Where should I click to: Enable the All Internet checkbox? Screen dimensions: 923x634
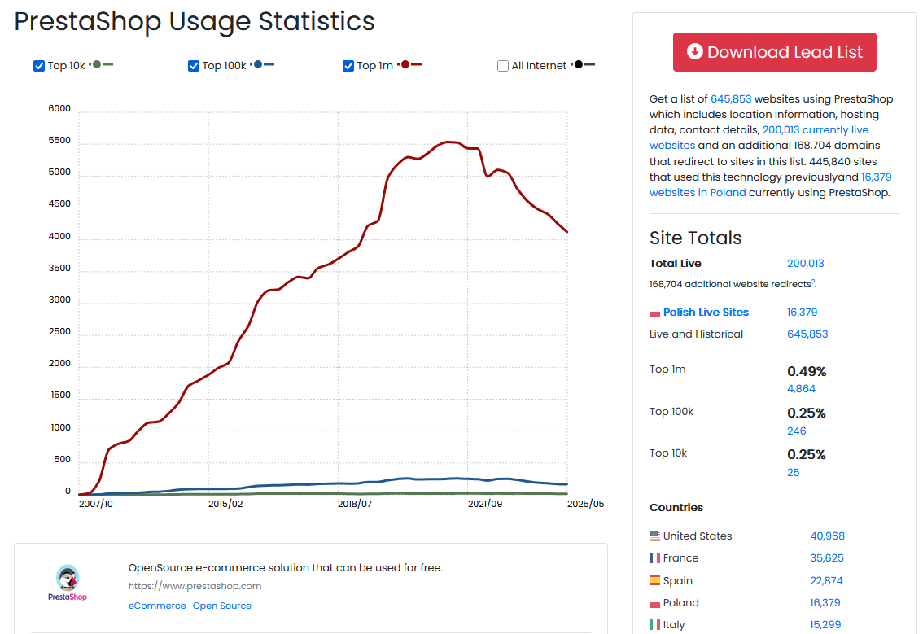503,66
